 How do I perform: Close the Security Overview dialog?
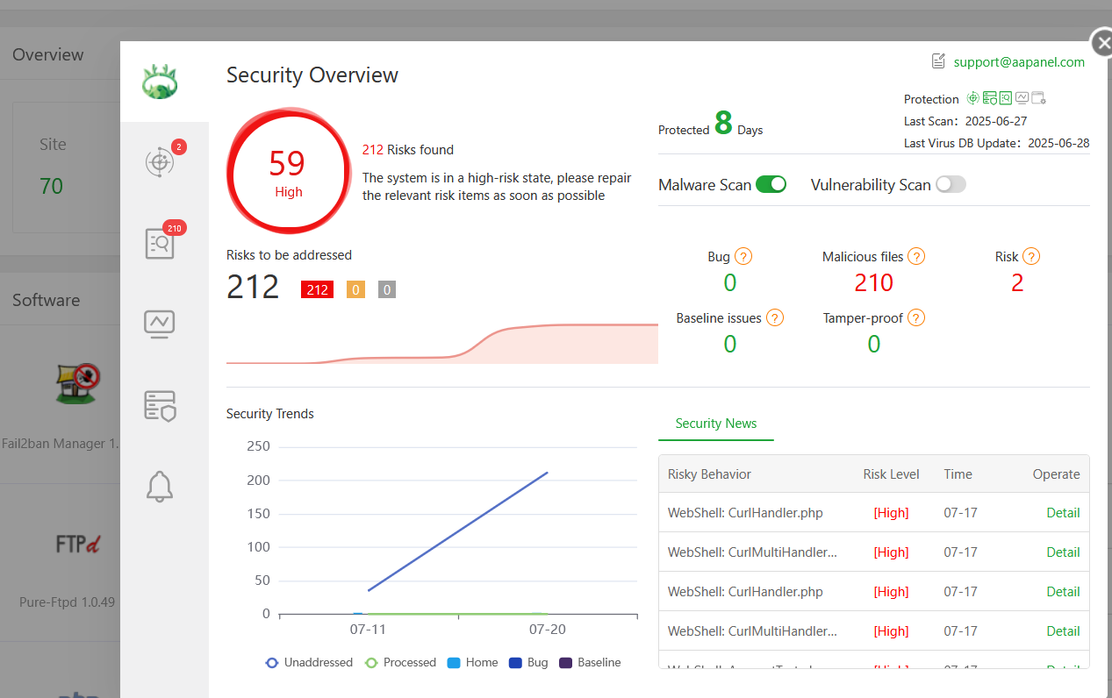coord(1101,42)
